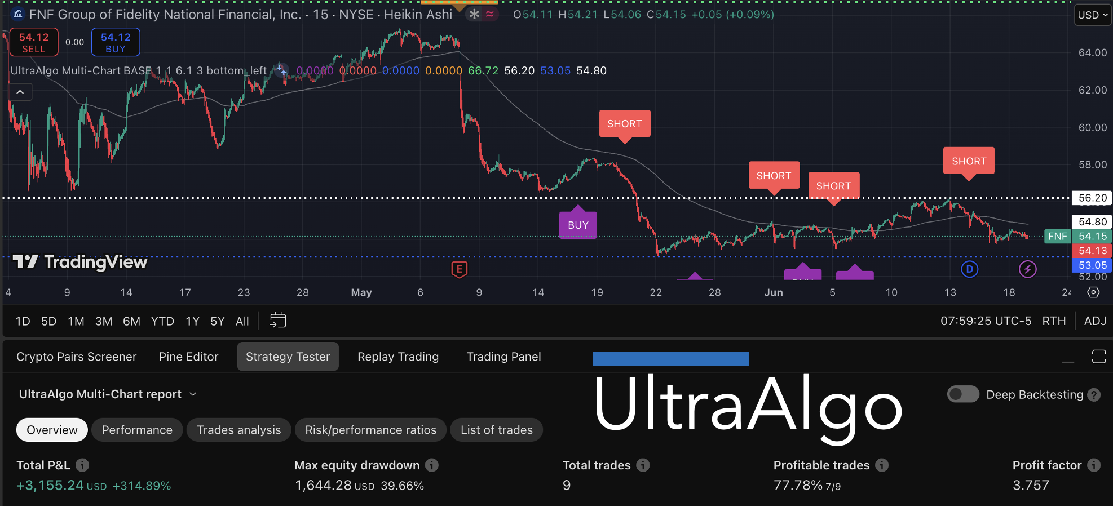This screenshot has width=1113, height=507.
Task: Click the 1,644.28 USD drawdown value
Action: (335, 486)
